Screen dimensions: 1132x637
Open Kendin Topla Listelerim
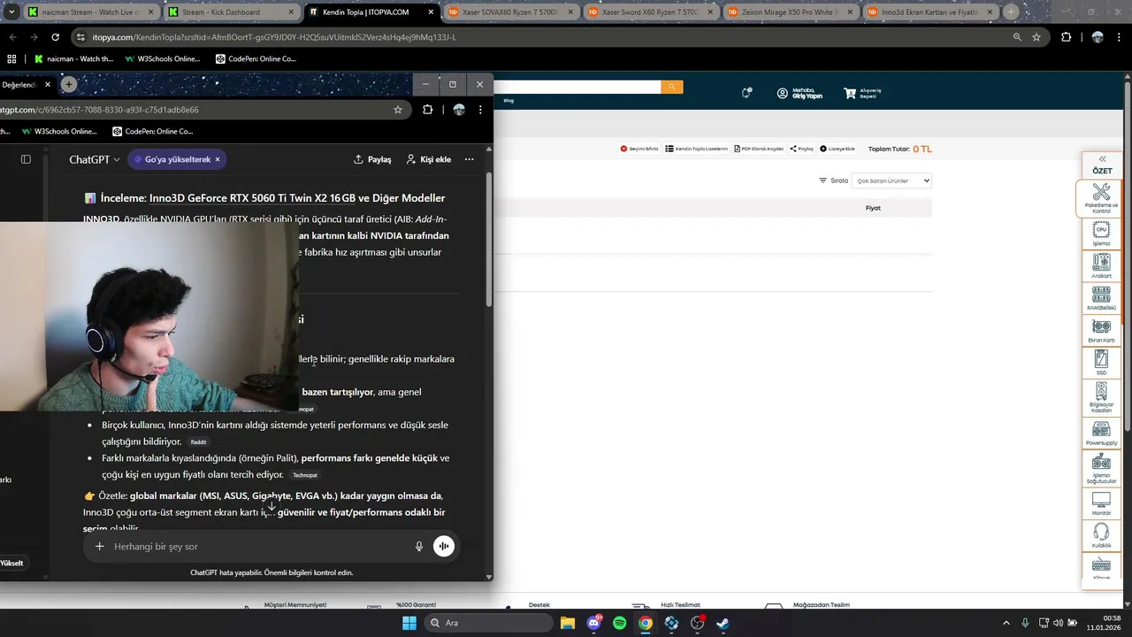click(x=697, y=149)
